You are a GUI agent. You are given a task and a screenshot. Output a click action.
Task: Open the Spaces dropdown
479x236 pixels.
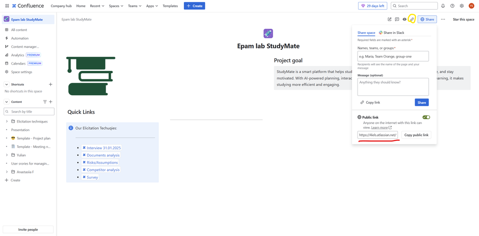point(116,6)
